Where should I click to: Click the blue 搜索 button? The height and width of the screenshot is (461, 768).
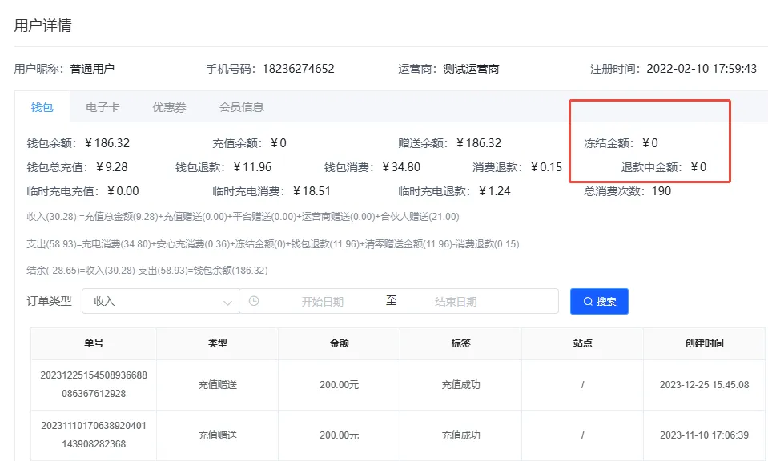pos(599,301)
